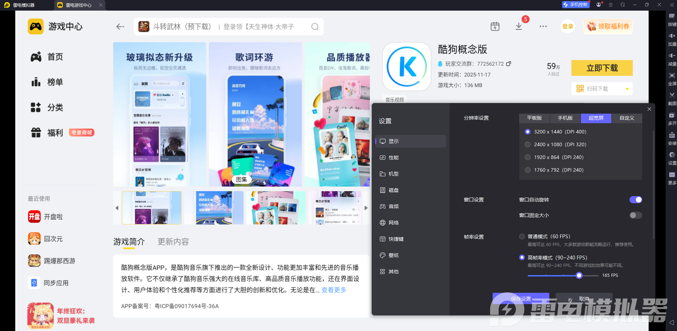Turn off window auto-rotate toggle
This screenshot has height=331, width=677.
tap(636, 200)
